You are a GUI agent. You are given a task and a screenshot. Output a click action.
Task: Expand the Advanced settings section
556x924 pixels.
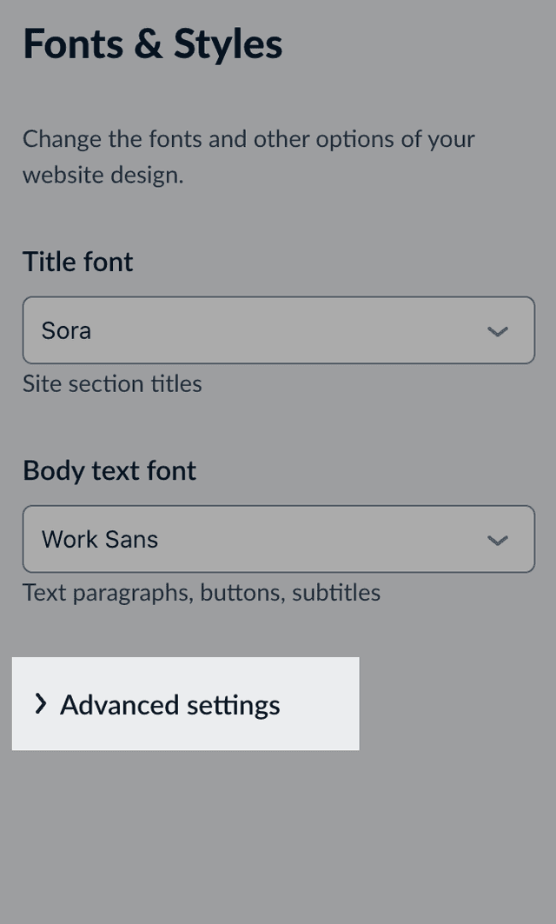(x=185, y=704)
